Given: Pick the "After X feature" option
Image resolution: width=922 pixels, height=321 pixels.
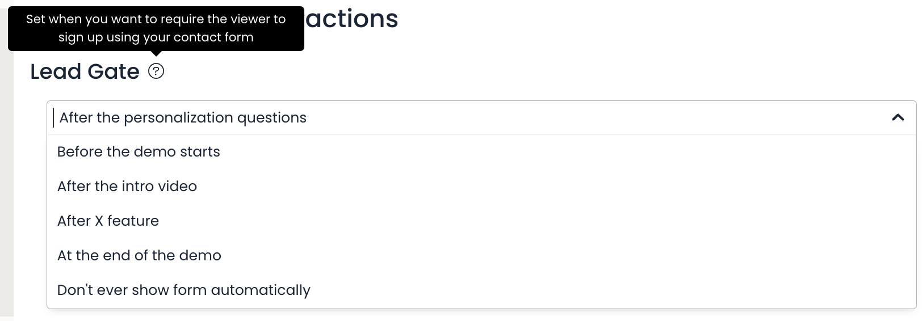Looking at the screenshot, I should tap(108, 221).
